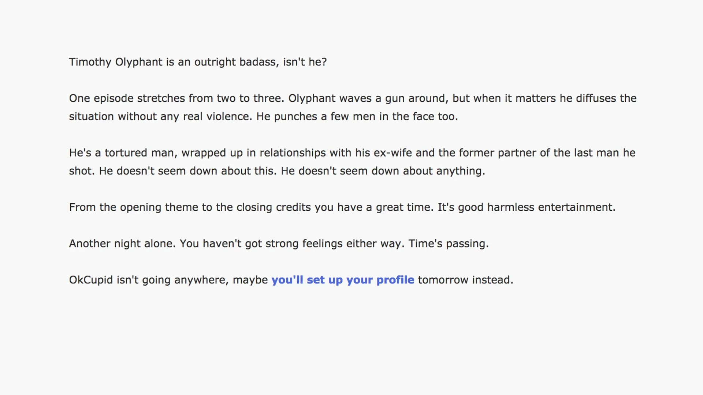Click the words "former partner" in third paragraph

(x=497, y=153)
